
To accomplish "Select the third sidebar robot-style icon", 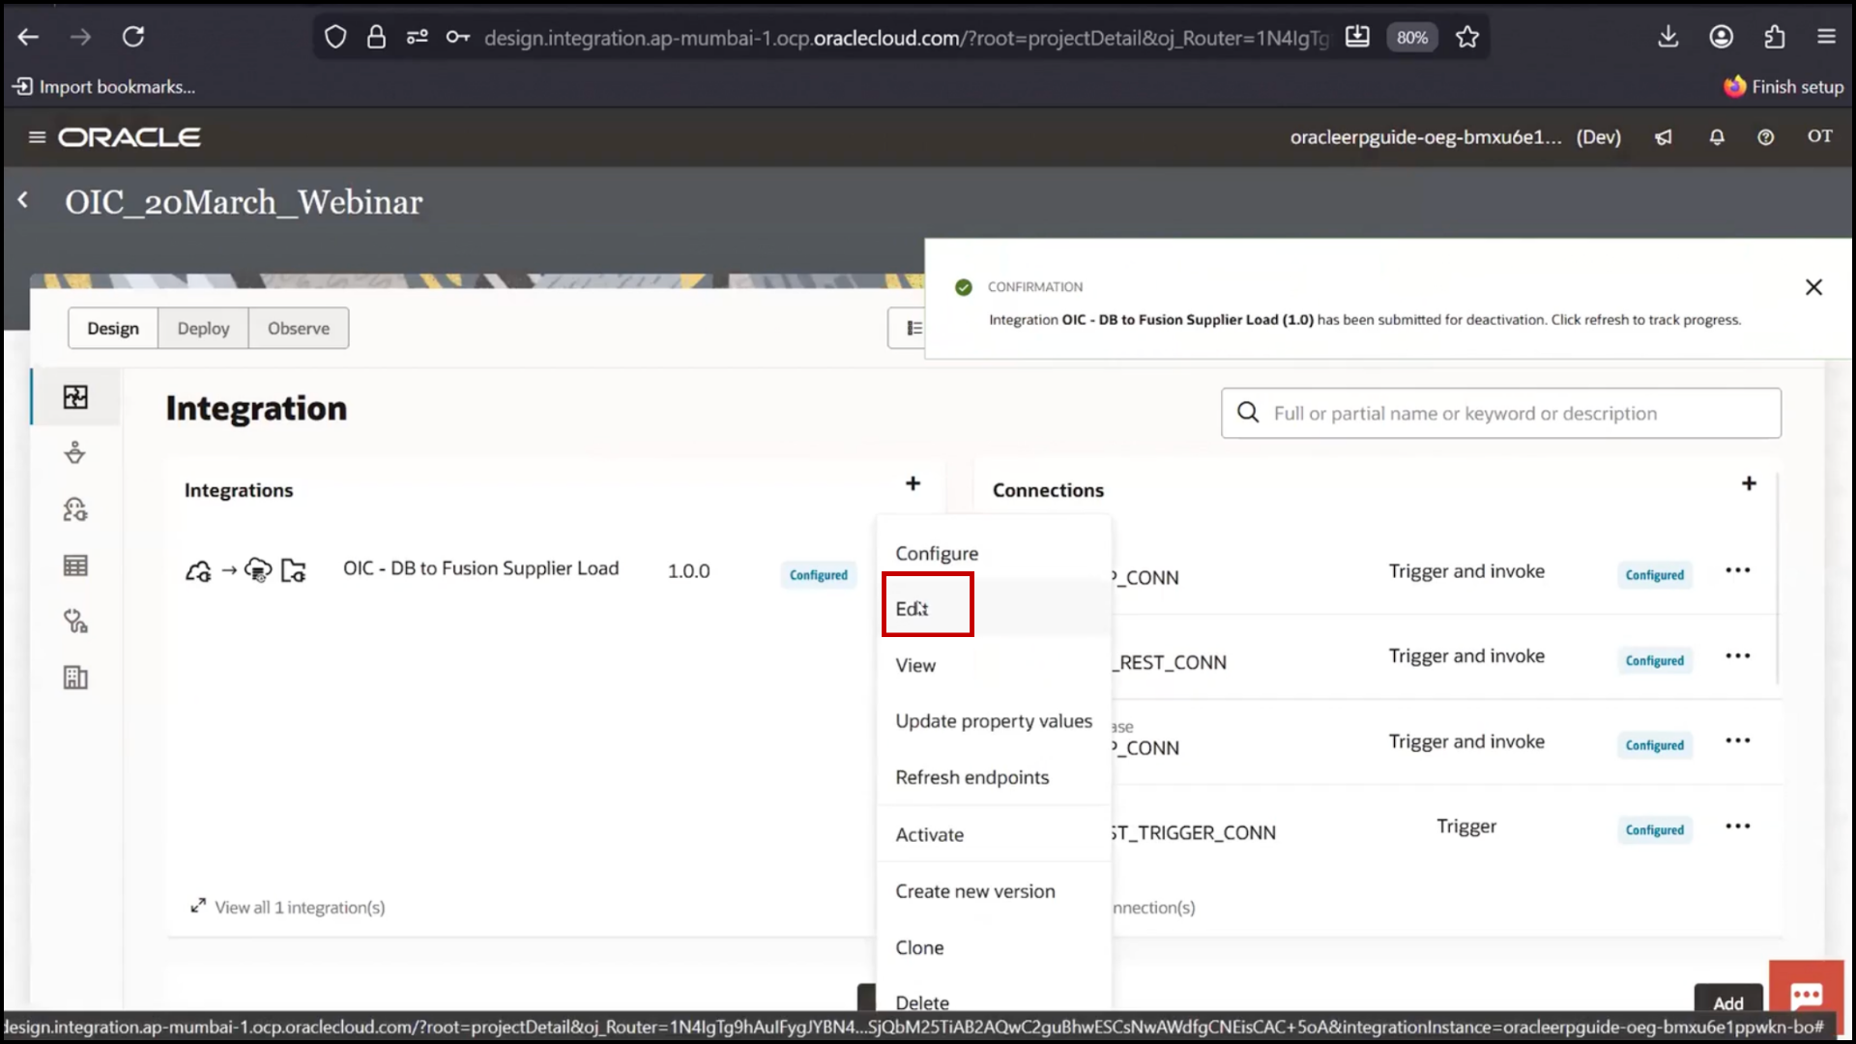I will [x=75, y=508].
